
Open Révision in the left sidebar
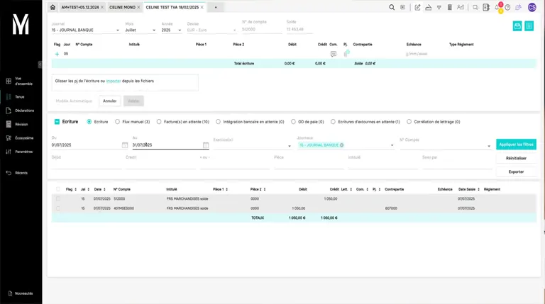[x=21, y=124]
